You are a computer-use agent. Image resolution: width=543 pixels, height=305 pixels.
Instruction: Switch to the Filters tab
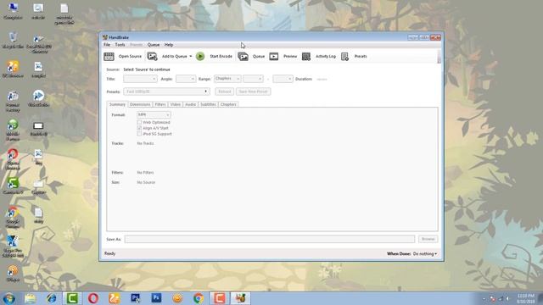(x=160, y=104)
